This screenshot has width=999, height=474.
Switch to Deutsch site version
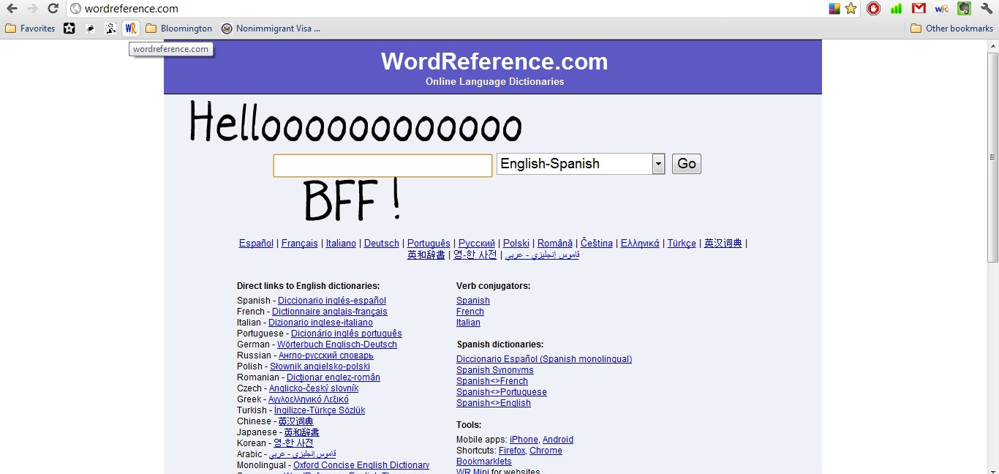(382, 244)
